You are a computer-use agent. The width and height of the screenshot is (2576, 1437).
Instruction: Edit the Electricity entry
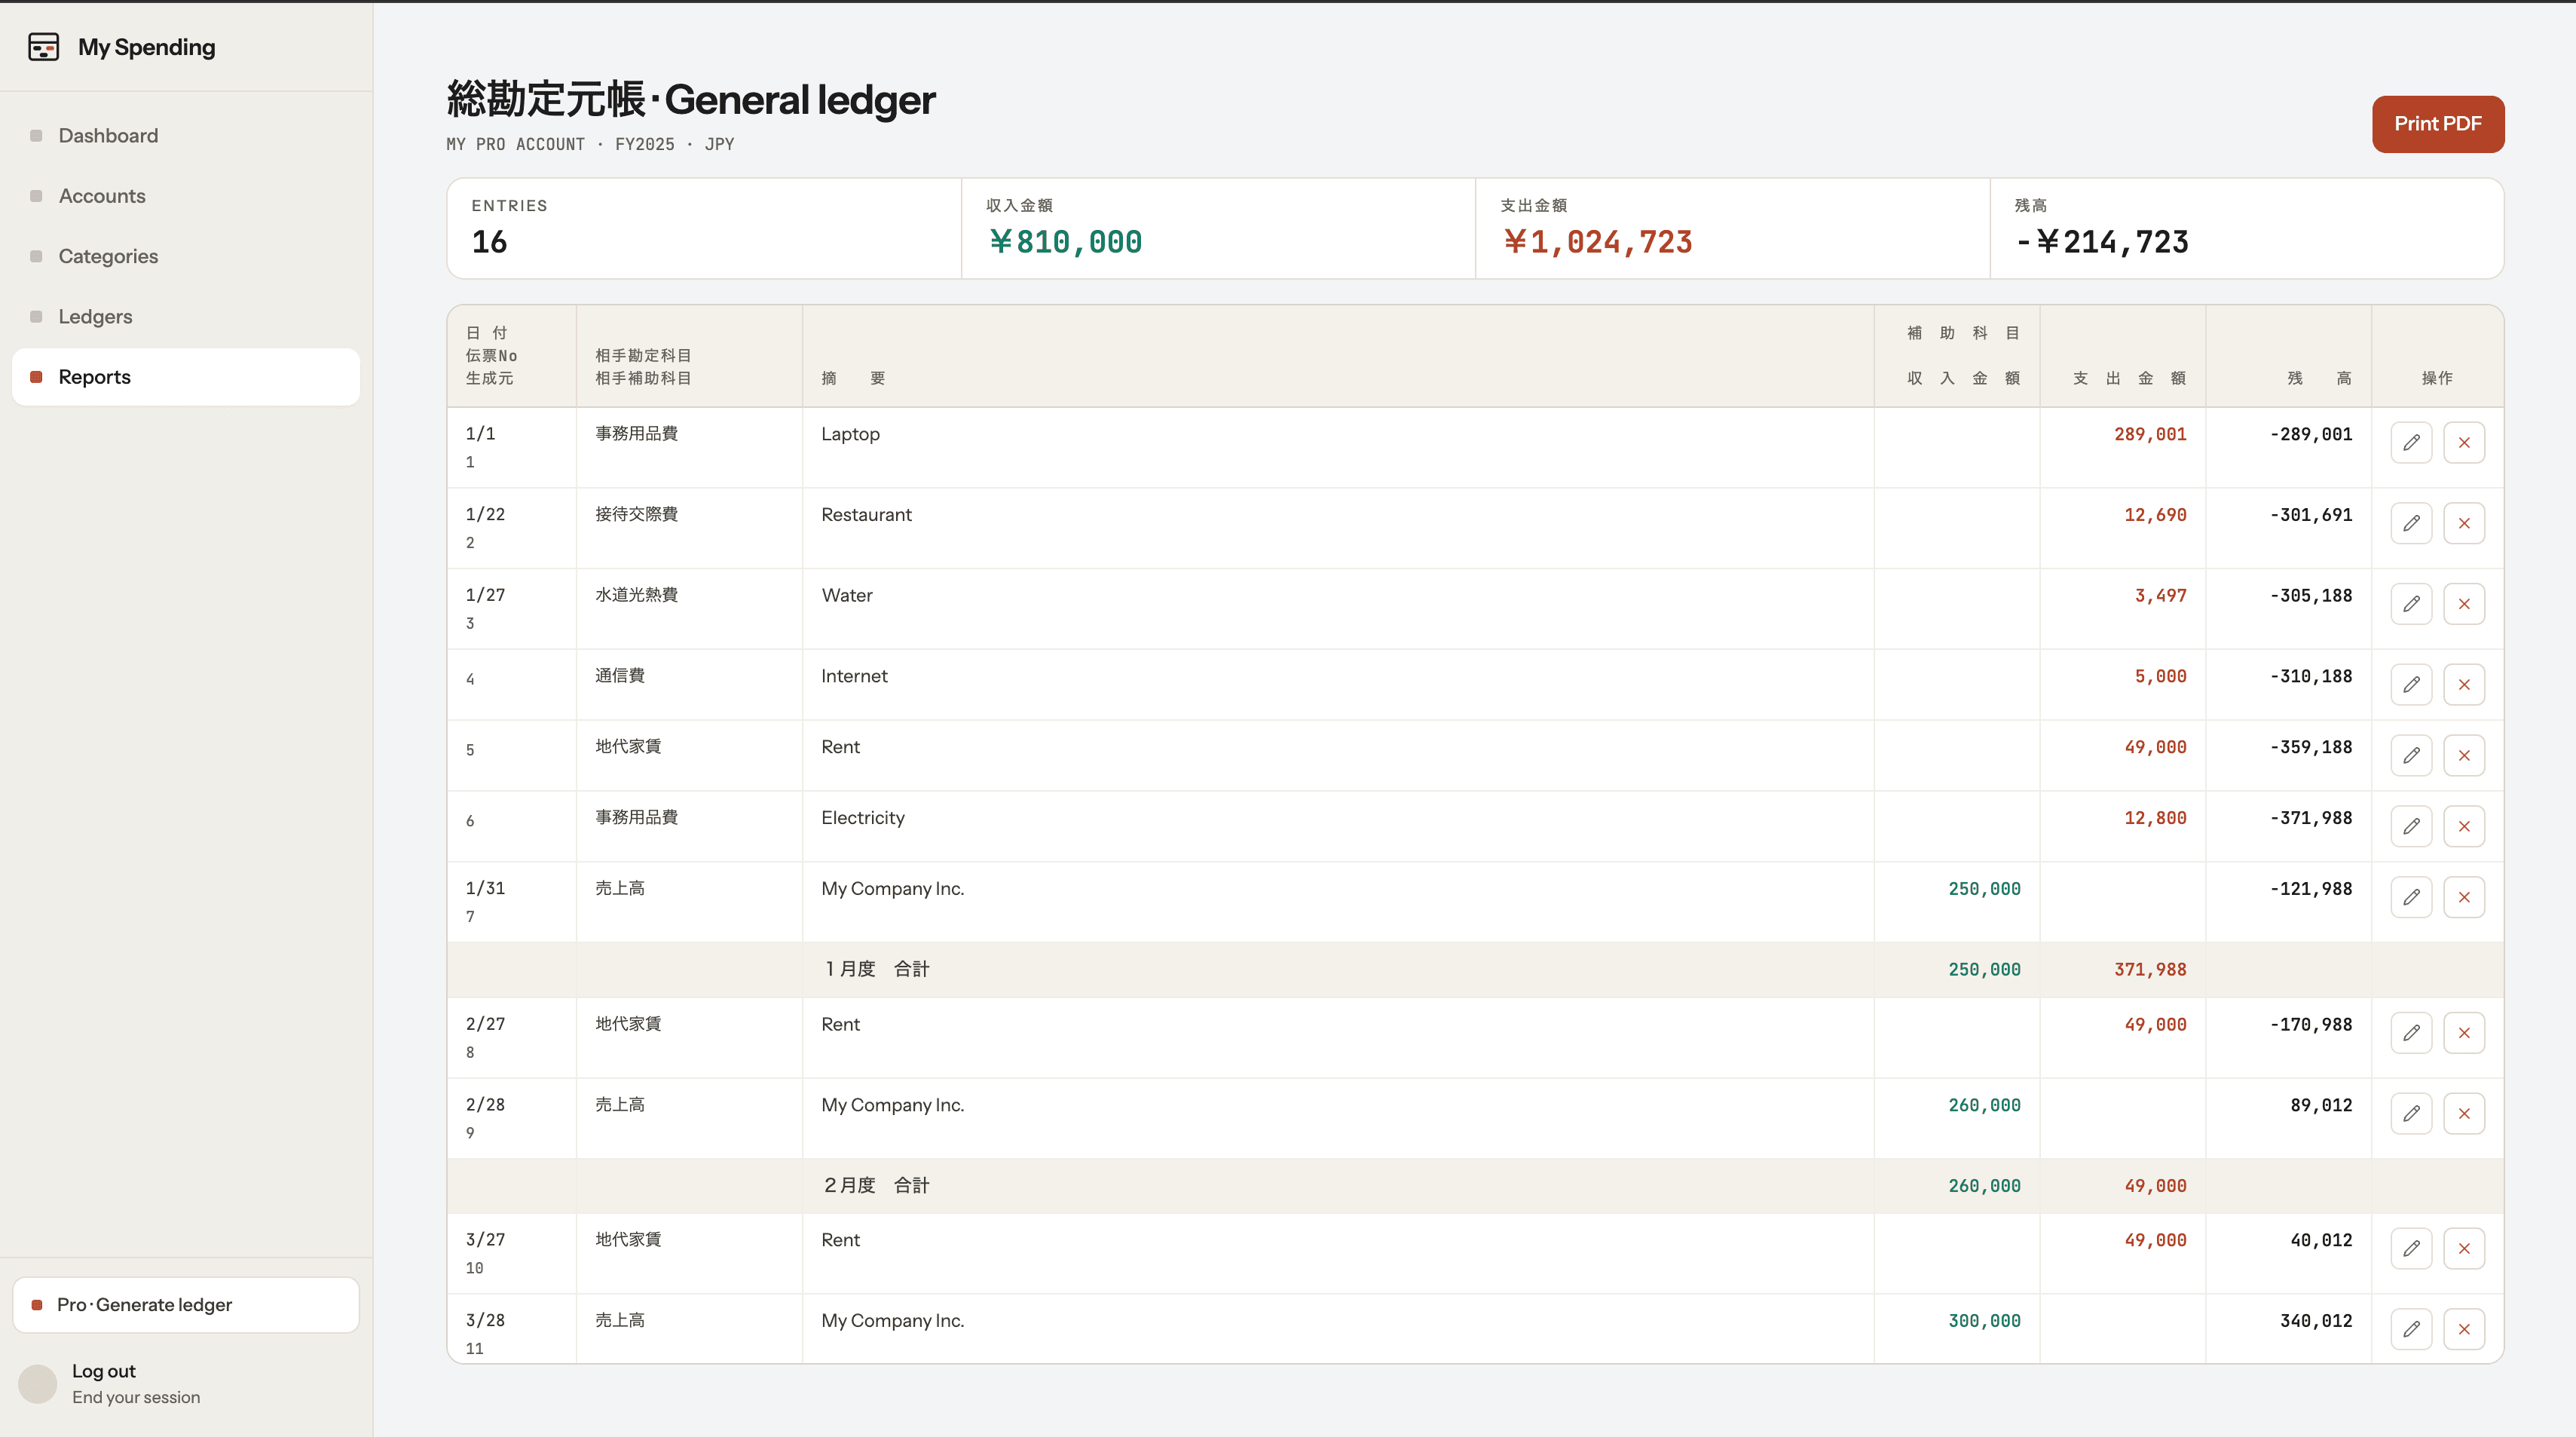pos(2411,826)
